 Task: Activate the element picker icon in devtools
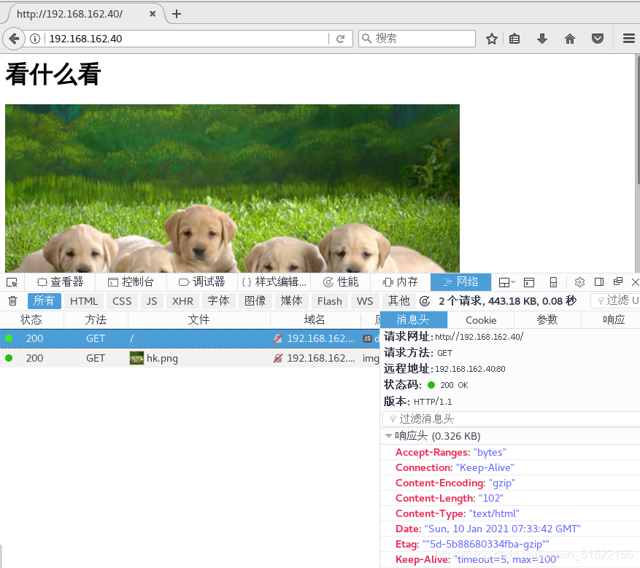pyautogui.click(x=12, y=282)
